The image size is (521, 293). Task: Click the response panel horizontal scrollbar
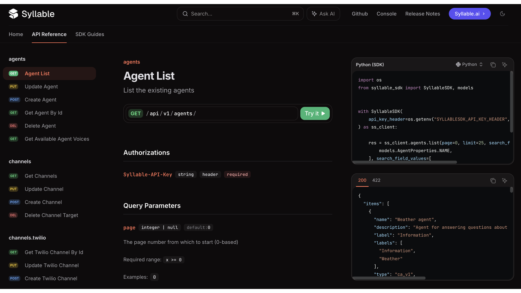coord(389,278)
